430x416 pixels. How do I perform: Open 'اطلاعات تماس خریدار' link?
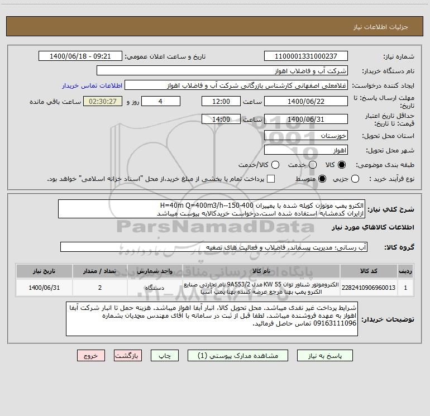pos(92,85)
